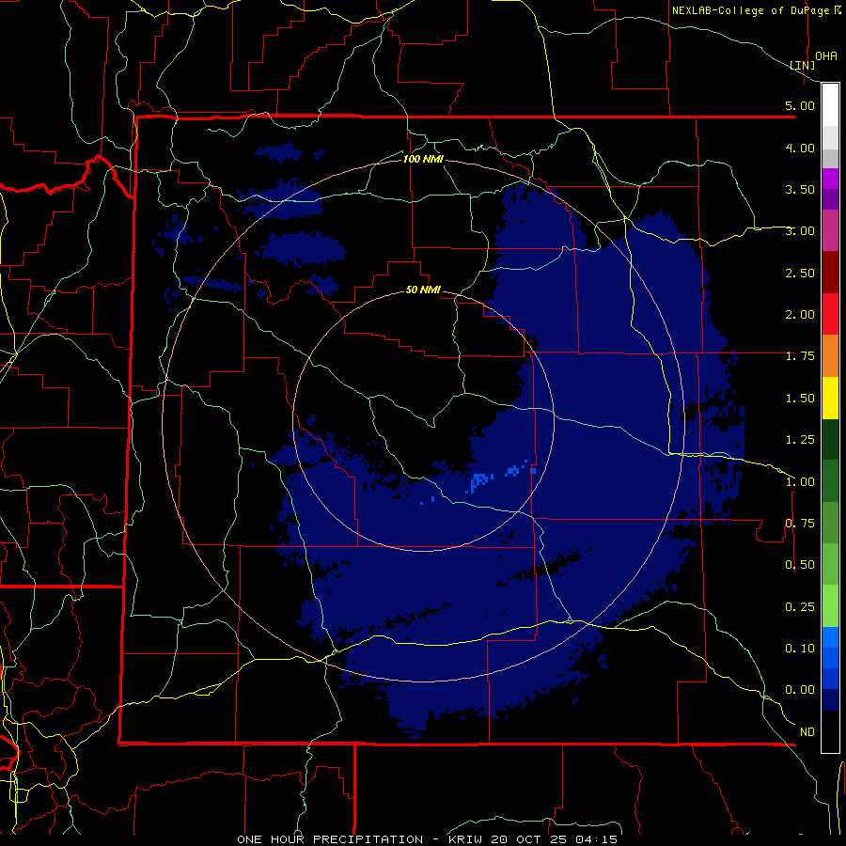Screen dimensions: 846x846
Task: Click the 0.25 scale value
Action: pyautogui.click(x=800, y=607)
